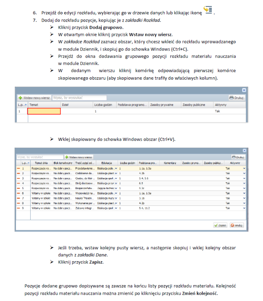This screenshot has height=301, width=263.
Task: Remove row 7 using its orange minus icon
Action: point(18,198)
